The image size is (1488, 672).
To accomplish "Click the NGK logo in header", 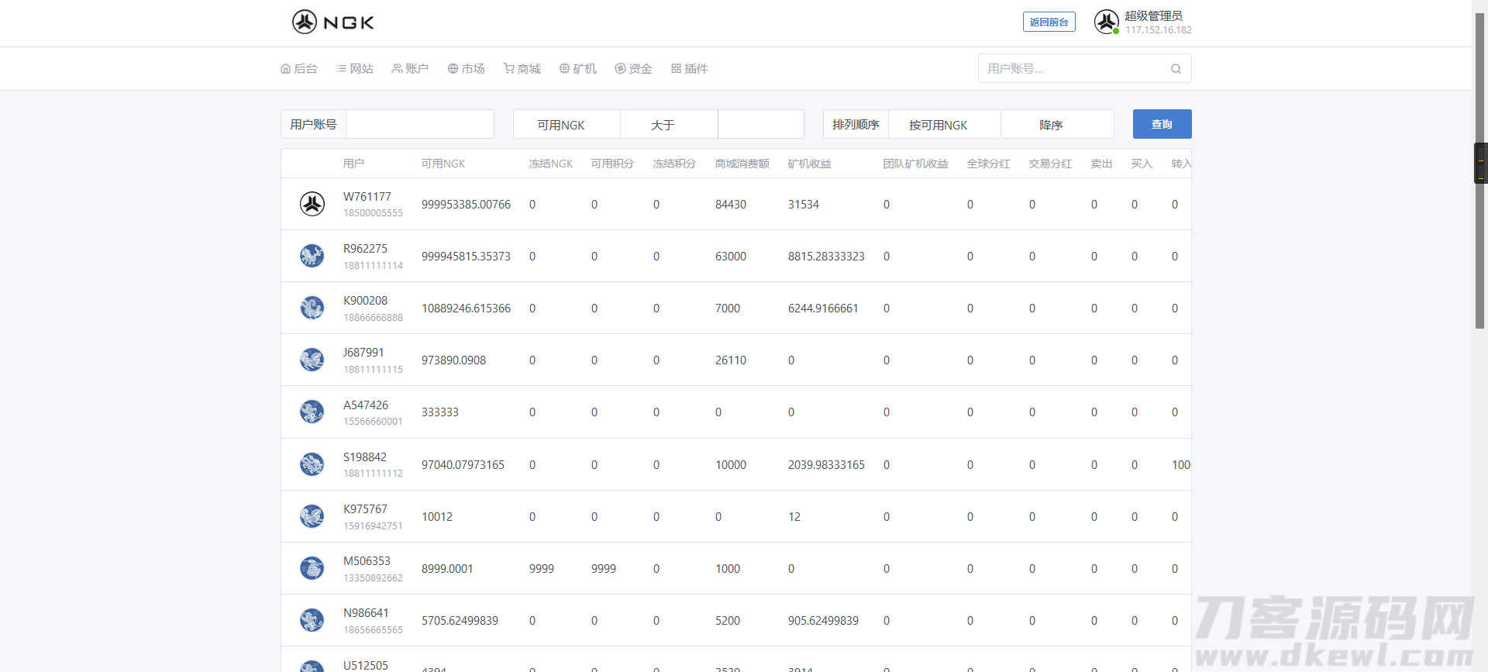I will [332, 22].
